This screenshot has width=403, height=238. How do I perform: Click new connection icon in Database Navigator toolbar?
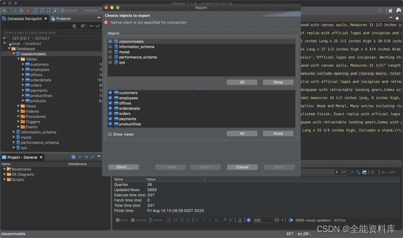point(75,26)
